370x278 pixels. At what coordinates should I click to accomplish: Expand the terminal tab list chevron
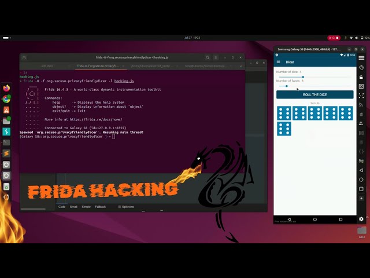point(240,66)
